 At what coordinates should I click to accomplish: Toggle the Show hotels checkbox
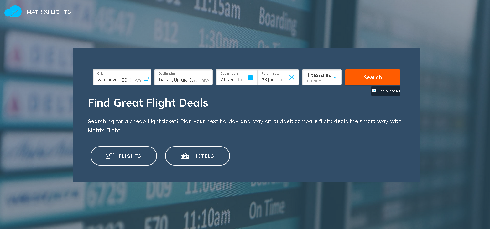click(374, 91)
